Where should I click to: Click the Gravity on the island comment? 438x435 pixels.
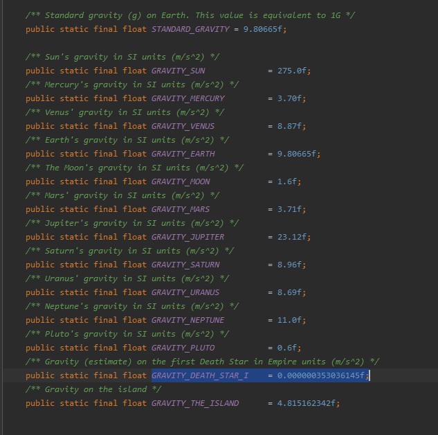click(93, 389)
